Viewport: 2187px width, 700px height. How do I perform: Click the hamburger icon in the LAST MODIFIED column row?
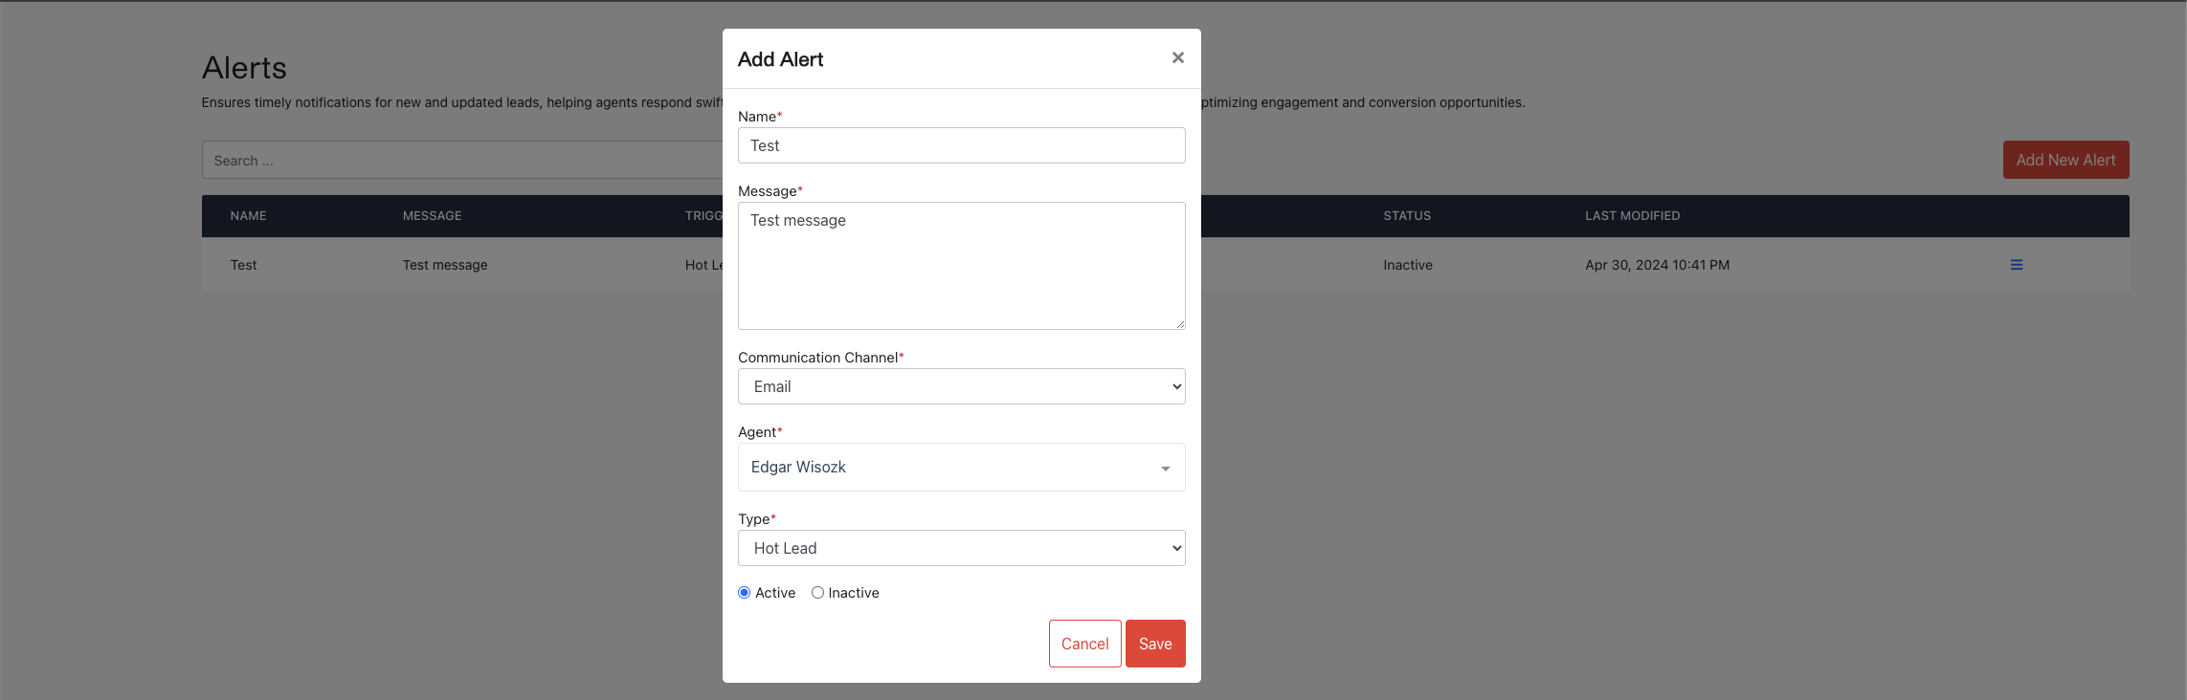[2017, 265]
